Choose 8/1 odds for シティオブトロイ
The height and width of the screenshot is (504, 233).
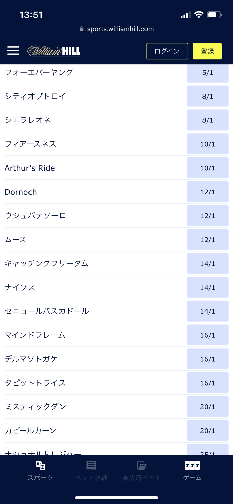[x=208, y=96]
